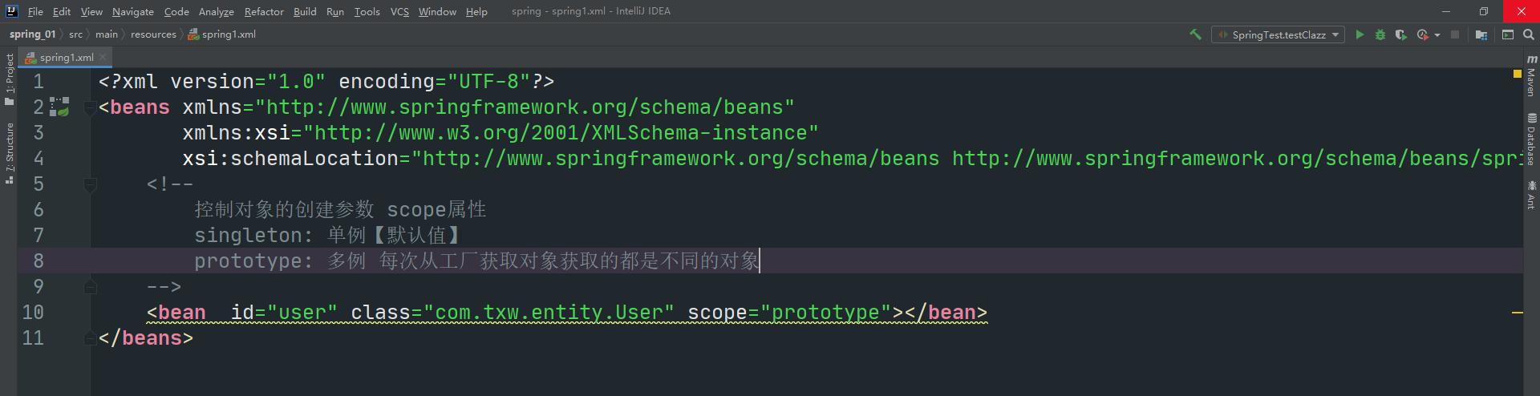
Task: Open the Structure tool window
Action: tap(9, 153)
